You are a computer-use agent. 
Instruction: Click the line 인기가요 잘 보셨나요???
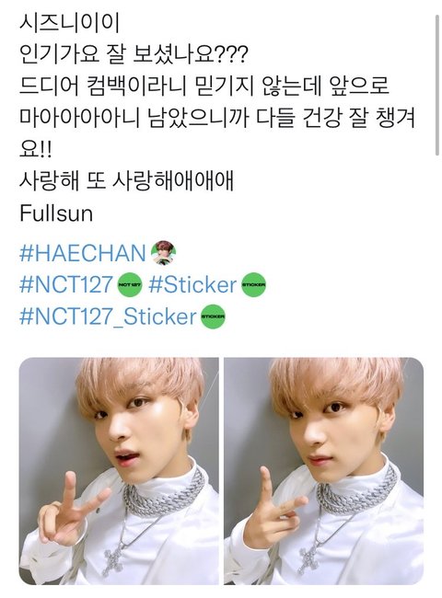click(134, 54)
